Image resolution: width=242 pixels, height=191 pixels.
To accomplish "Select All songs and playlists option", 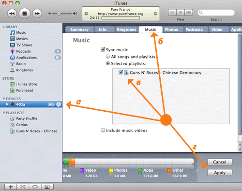I will (x=108, y=57).
